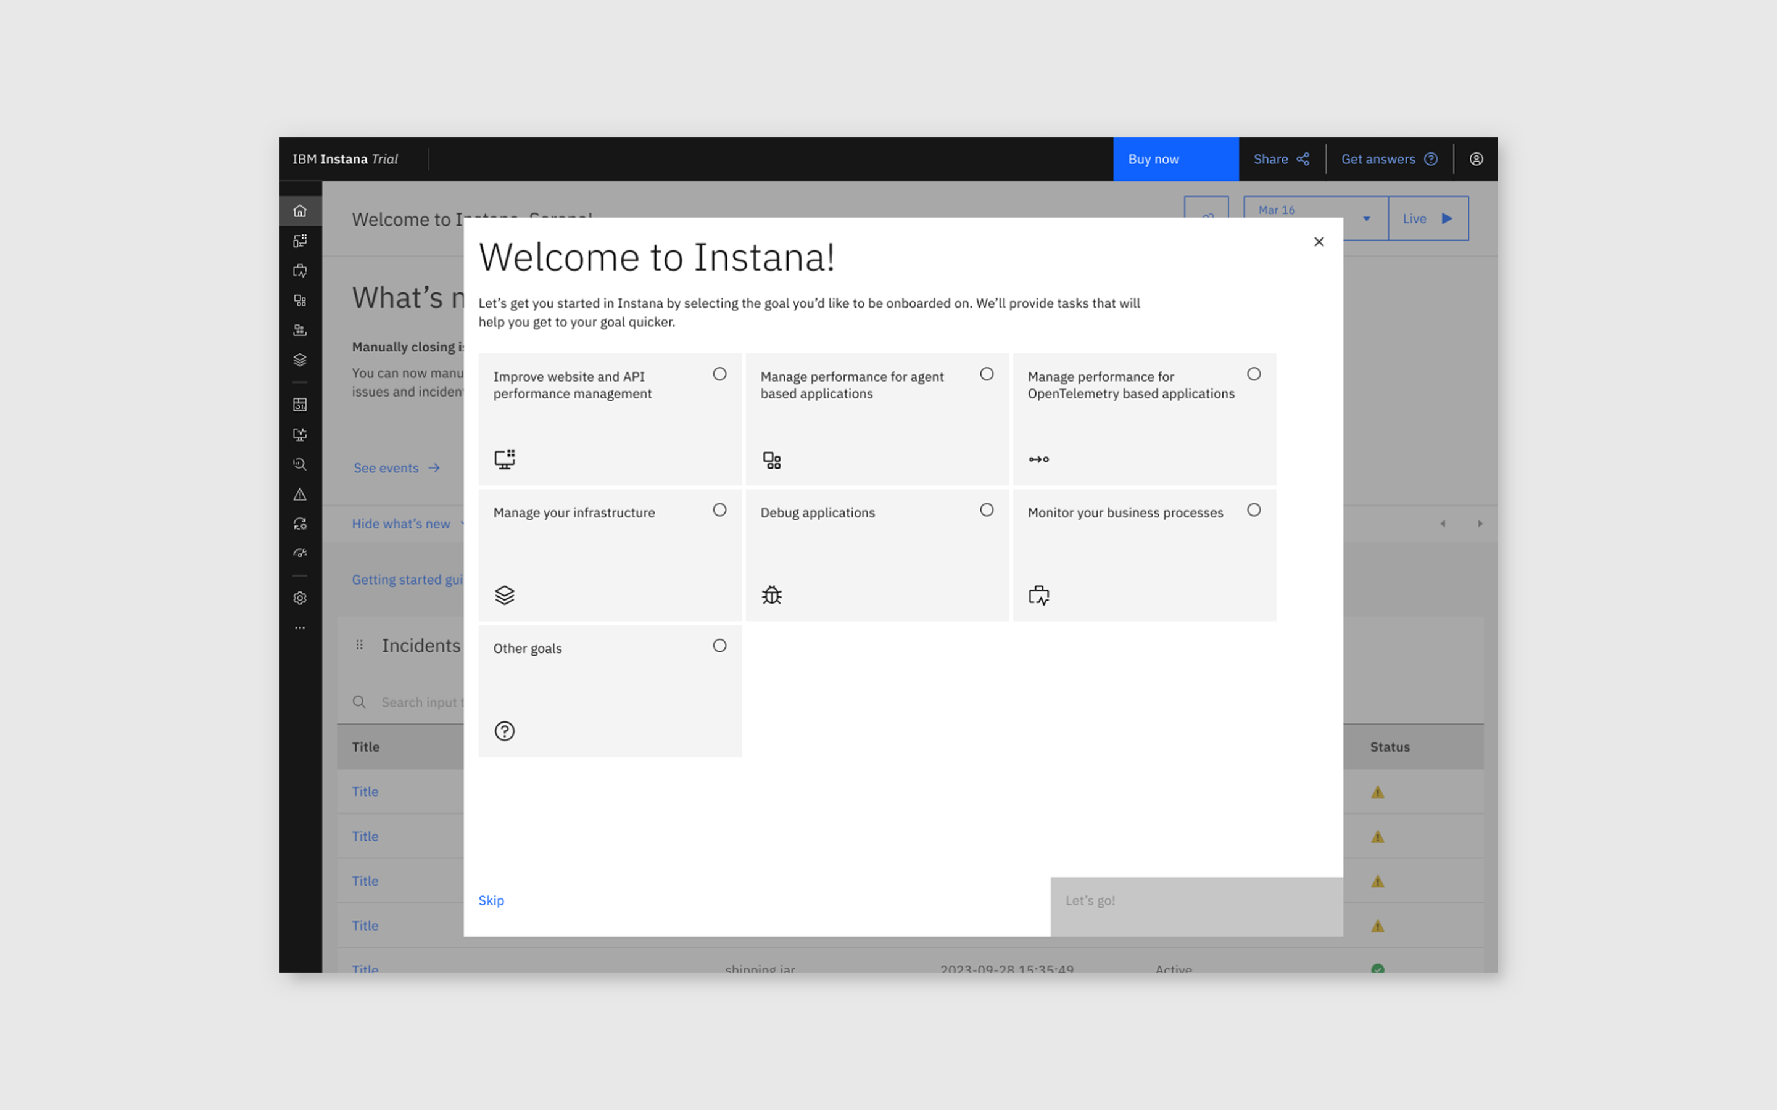Open Websites & Mobile Apps sidebar icon

(300, 240)
